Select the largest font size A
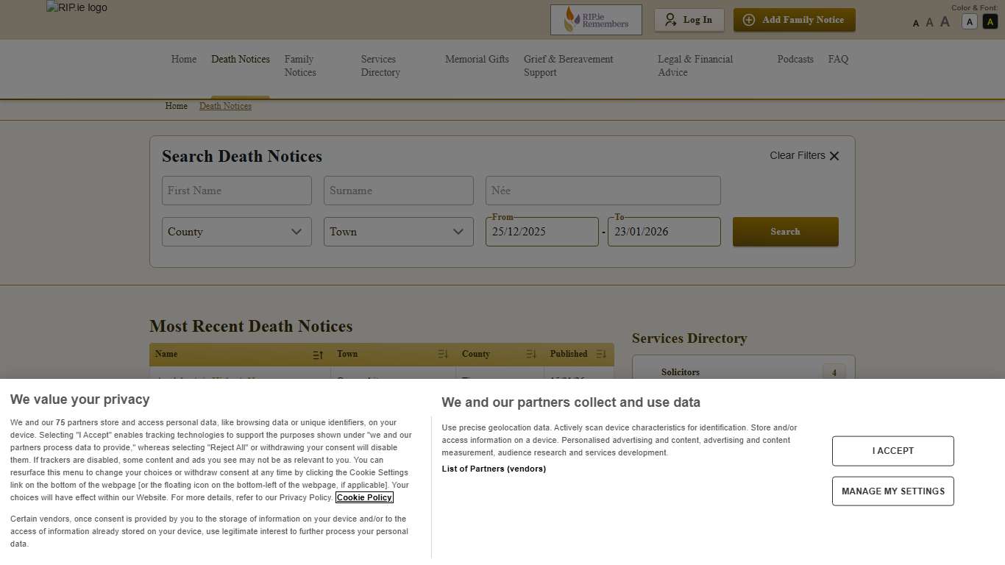 coord(945,22)
